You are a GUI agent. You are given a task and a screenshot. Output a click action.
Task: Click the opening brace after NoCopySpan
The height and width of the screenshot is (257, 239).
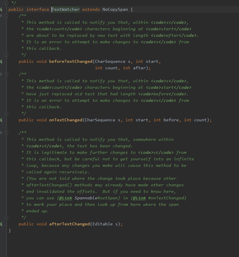[x=132, y=9]
